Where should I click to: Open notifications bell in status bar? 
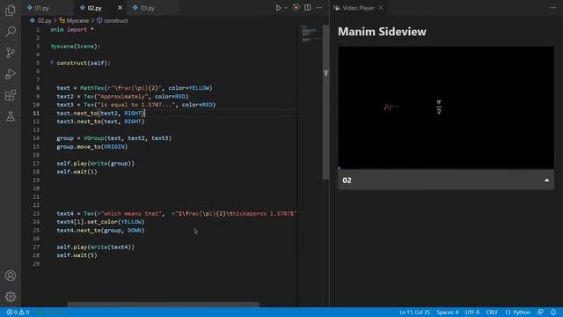click(x=553, y=313)
